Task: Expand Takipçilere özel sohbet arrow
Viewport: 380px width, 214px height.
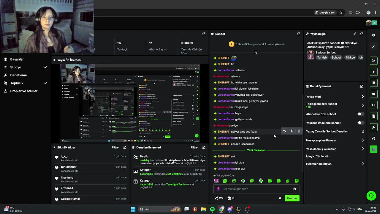Action: pyautogui.click(x=362, y=105)
